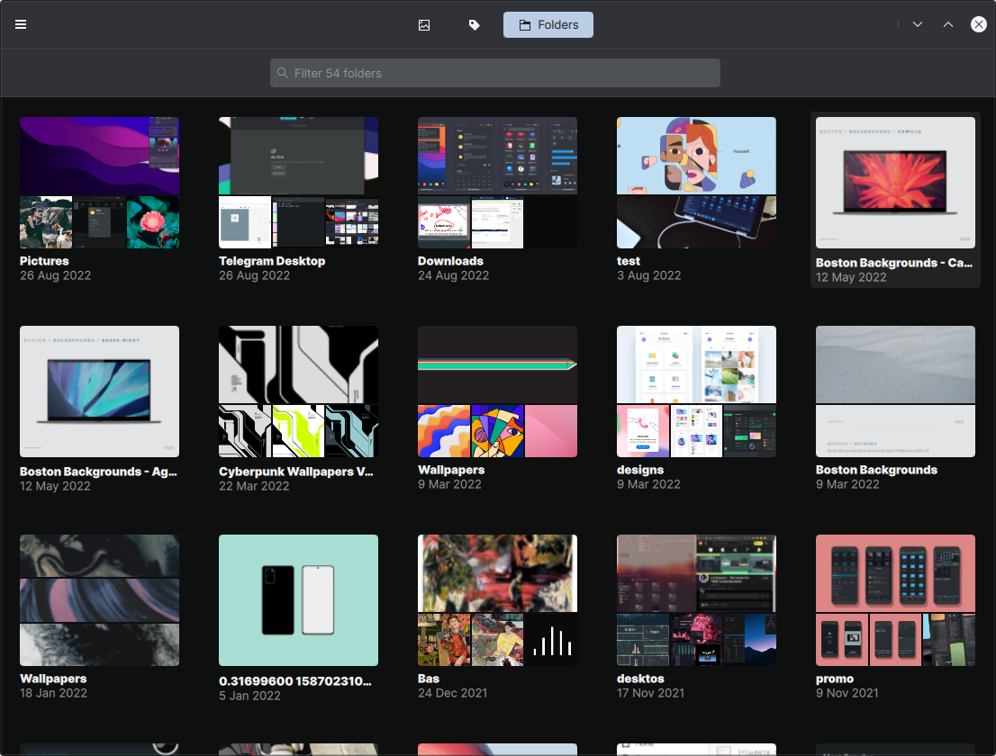Open the 0.31699600 158702310... folder thumbnail
This screenshot has height=756, width=996.
tap(299, 599)
